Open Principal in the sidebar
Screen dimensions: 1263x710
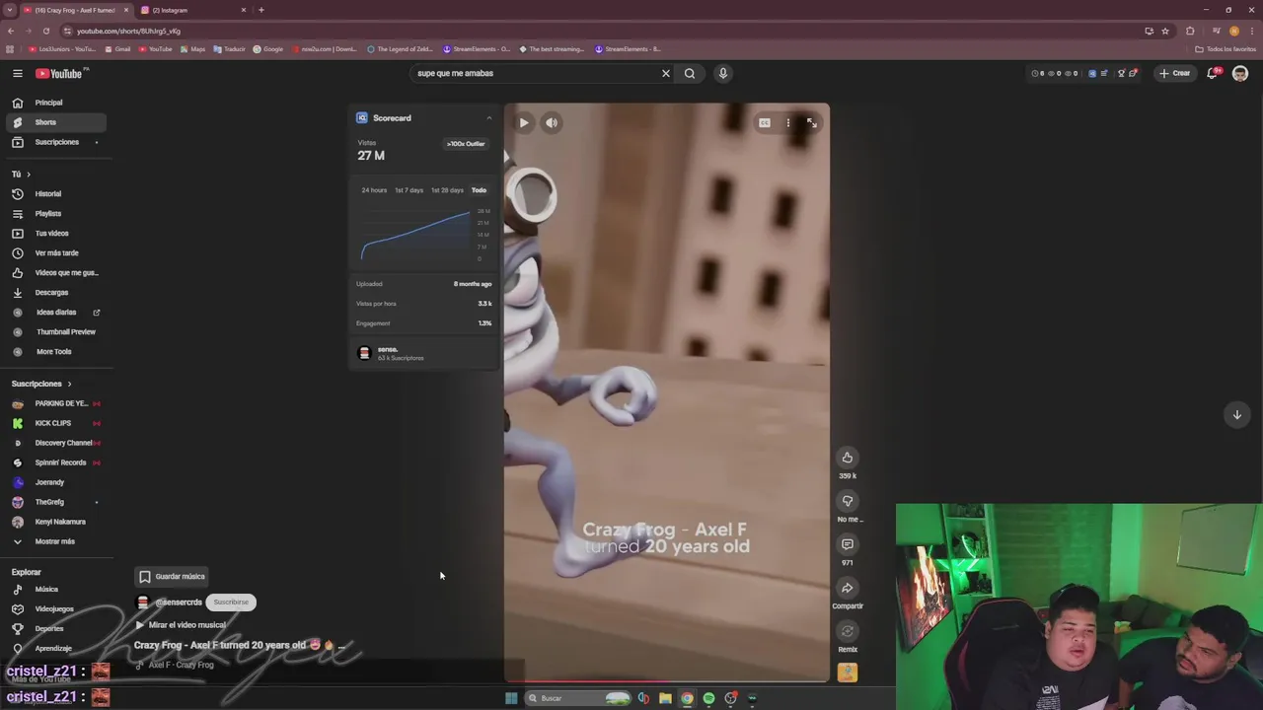coord(55,103)
